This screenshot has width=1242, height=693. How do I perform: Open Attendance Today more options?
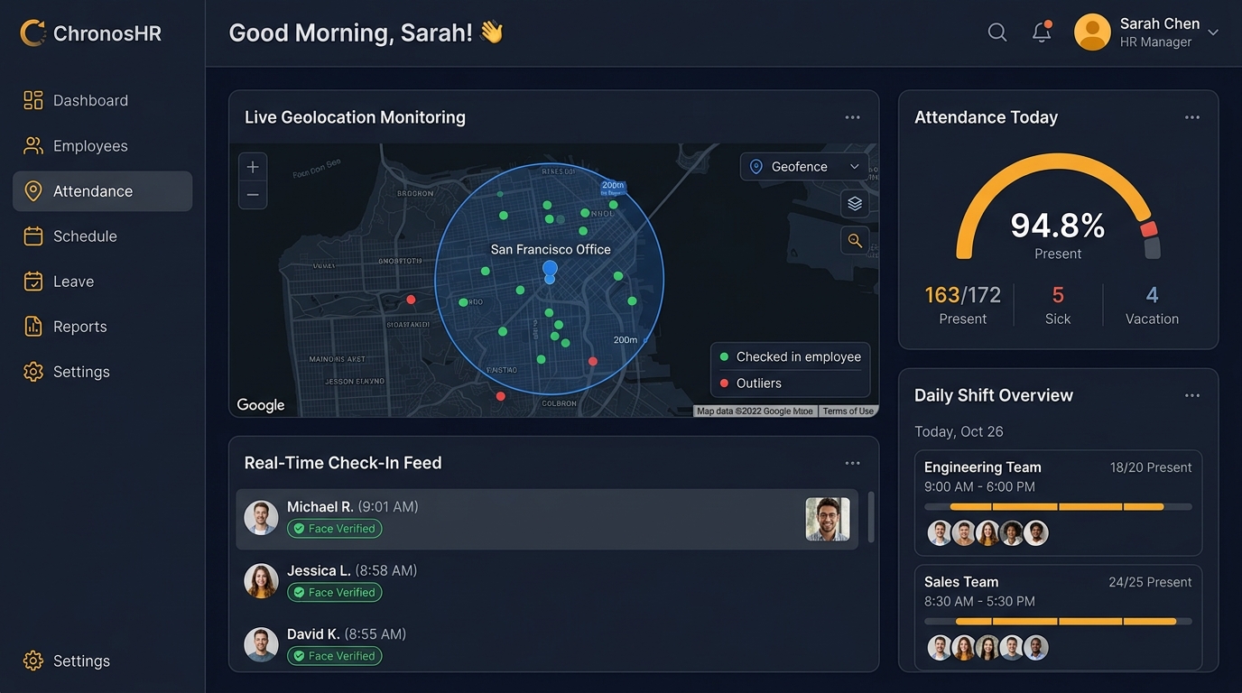1192,117
